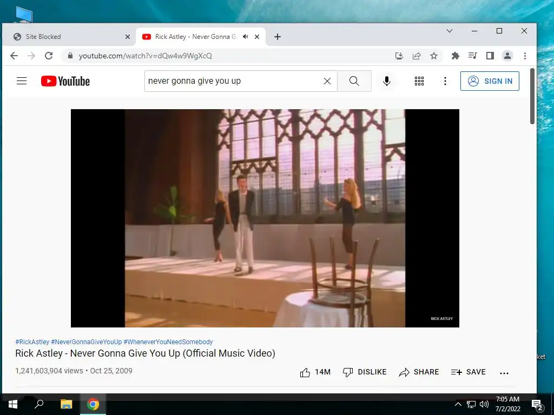The height and width of the screenshot is (415, 554).
Task: Open the Windows notification center
Action: (537, 404)
